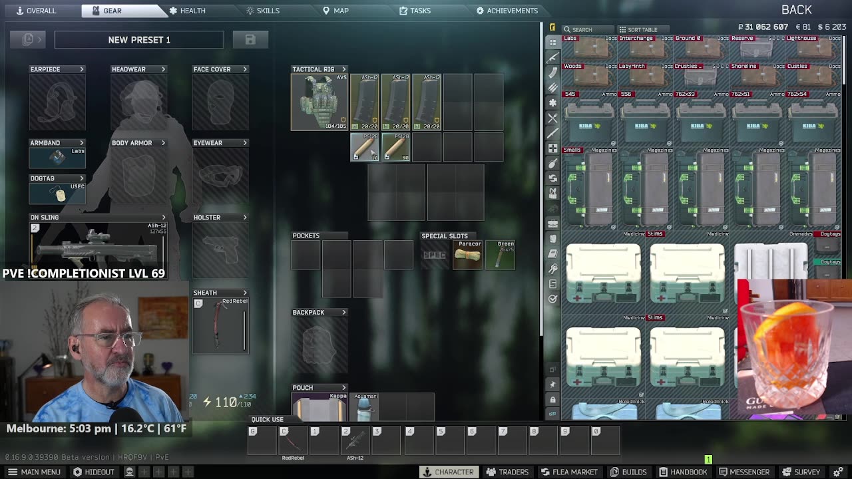Toggle the pin icon in stash sidebar

click(552, 385)
